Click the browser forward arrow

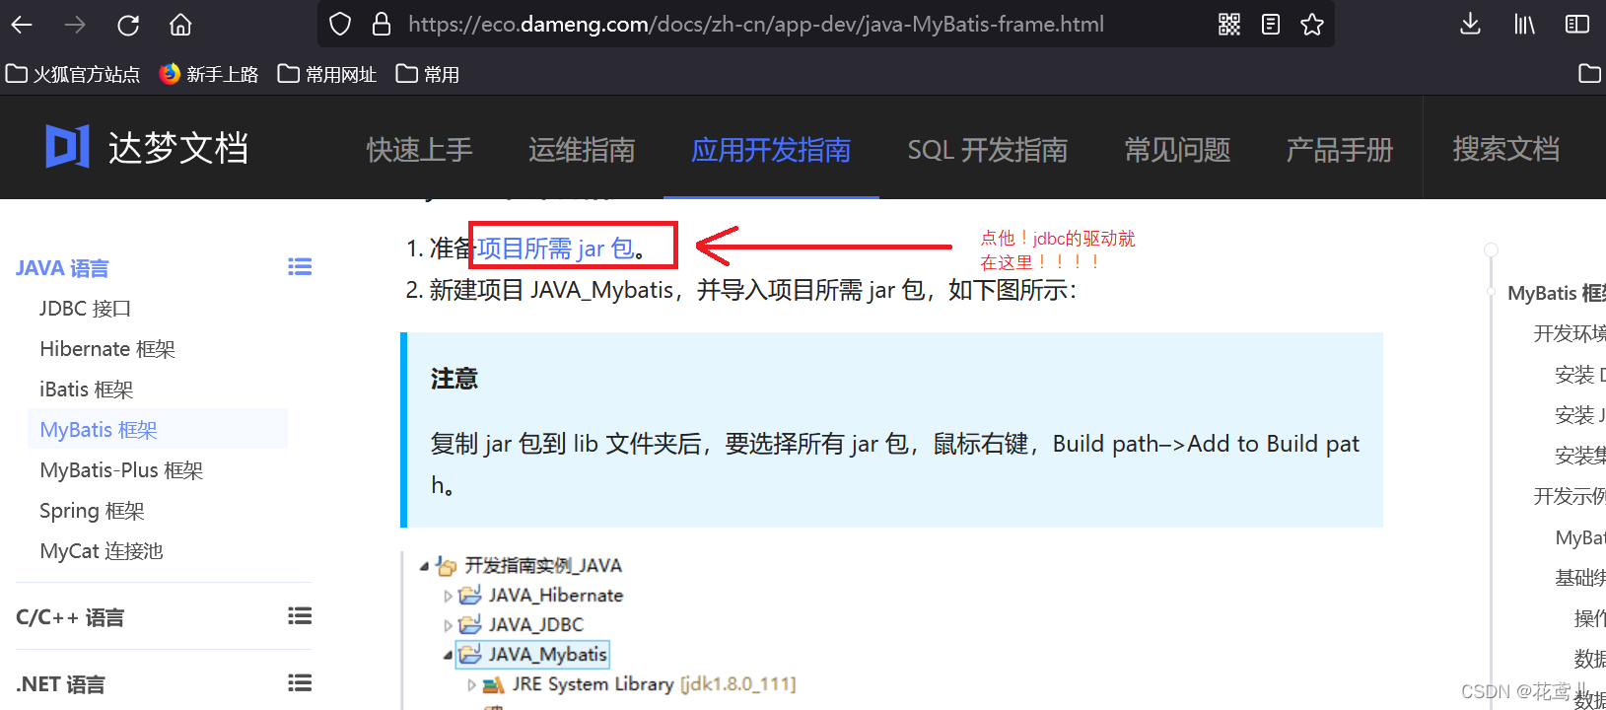coord(75,25)
